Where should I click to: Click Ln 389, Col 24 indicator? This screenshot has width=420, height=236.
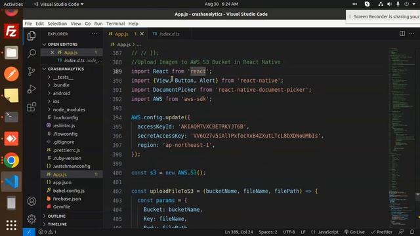(239, 232)
